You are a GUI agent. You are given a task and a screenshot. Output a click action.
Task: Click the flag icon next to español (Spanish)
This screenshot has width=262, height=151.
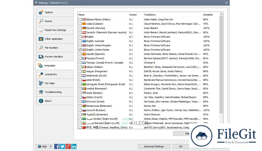click(84, 54)
